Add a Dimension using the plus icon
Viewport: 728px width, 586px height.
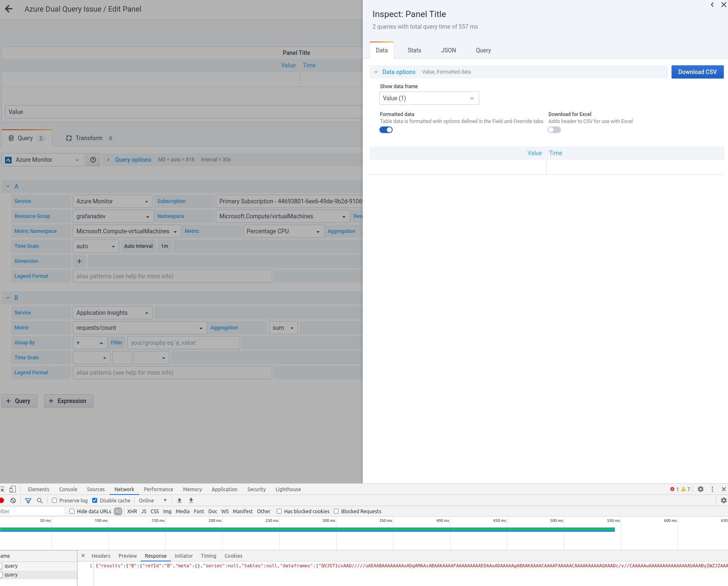click(x=79, y=261)
